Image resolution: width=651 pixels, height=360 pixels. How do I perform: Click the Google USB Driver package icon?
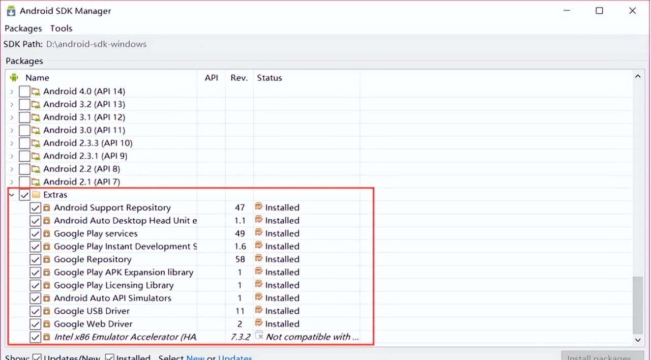[47, 311]
